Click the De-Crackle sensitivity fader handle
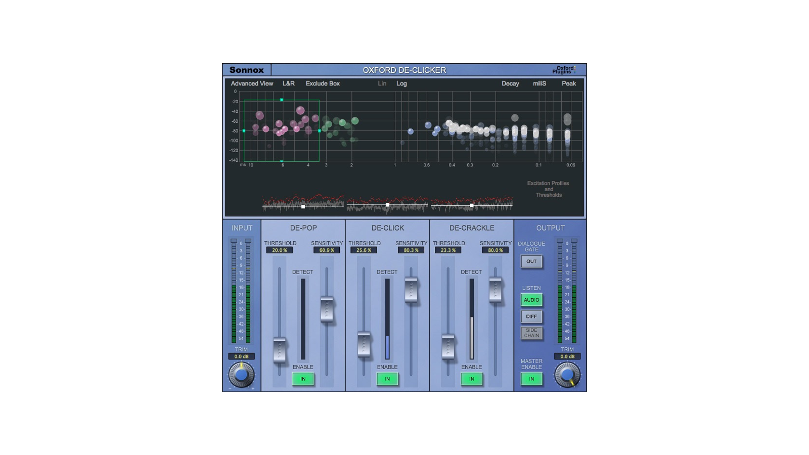The image size is (809, 455). click(496, 290)
